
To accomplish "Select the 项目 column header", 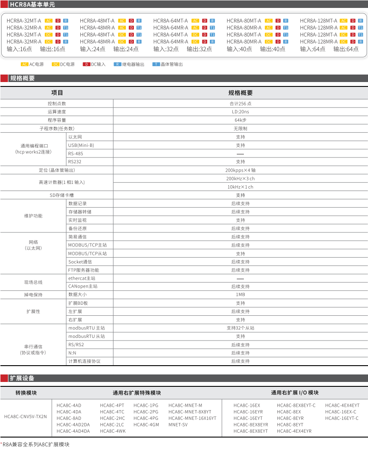I will pyautogui.click(x=57, y=93).
